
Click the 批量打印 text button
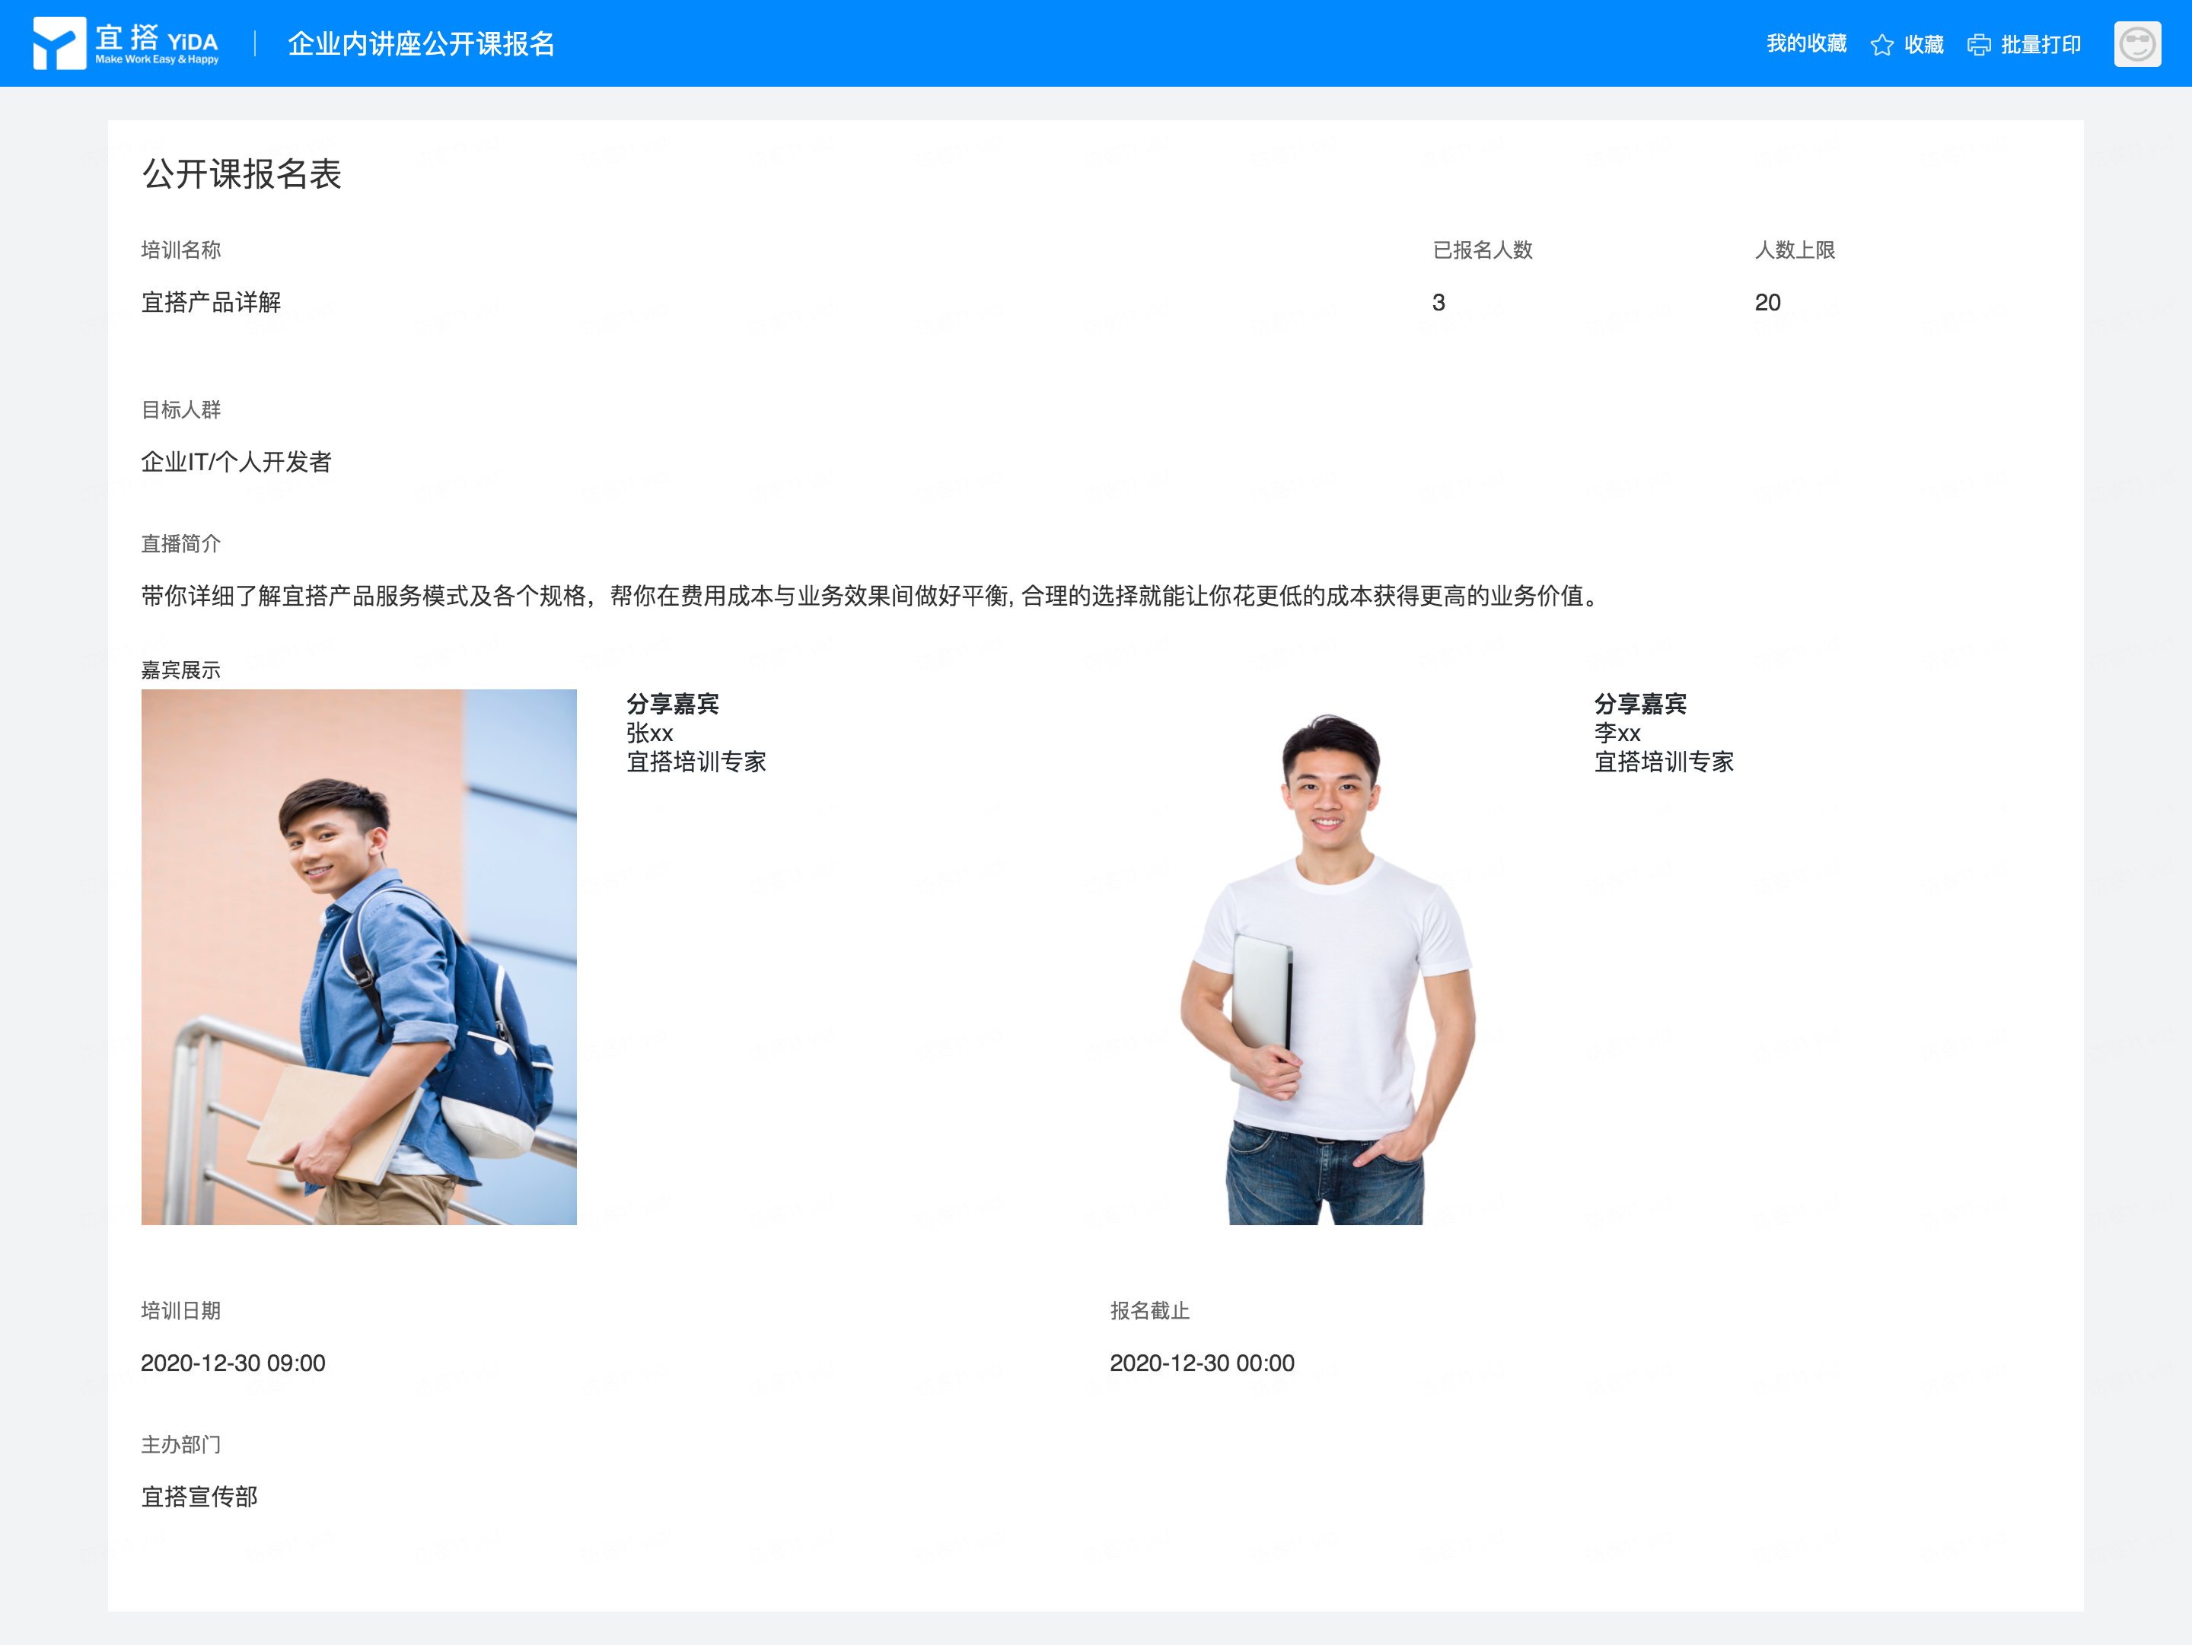[x=2041, y=45]
